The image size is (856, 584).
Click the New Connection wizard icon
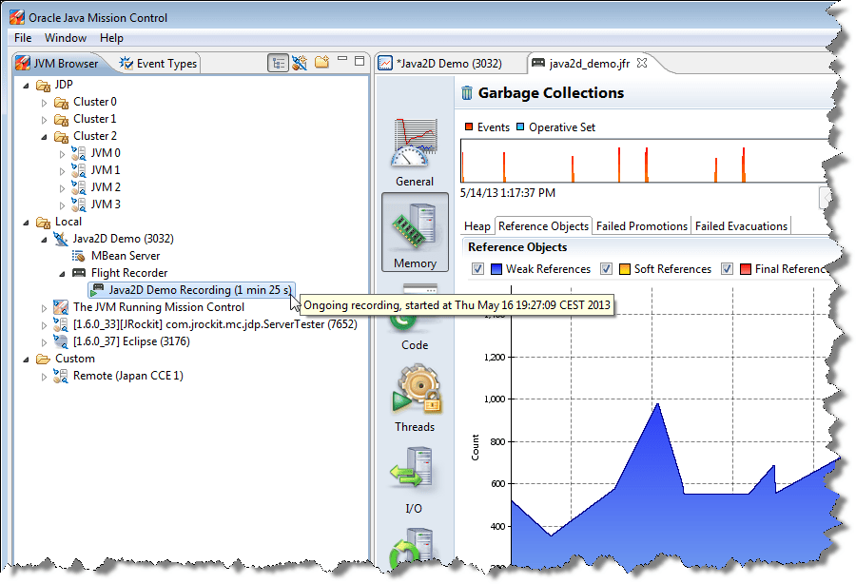click(300, 62)
